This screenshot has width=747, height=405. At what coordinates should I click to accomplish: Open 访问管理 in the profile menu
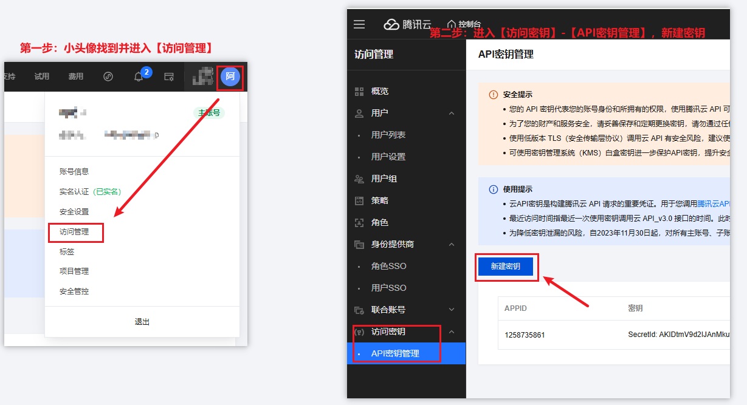(x=74, y=232)
